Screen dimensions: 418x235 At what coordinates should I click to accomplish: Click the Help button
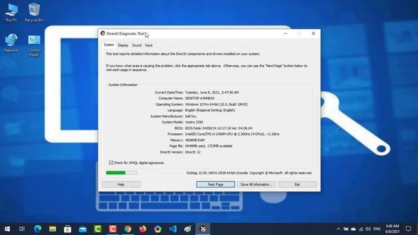coord(121,184)
